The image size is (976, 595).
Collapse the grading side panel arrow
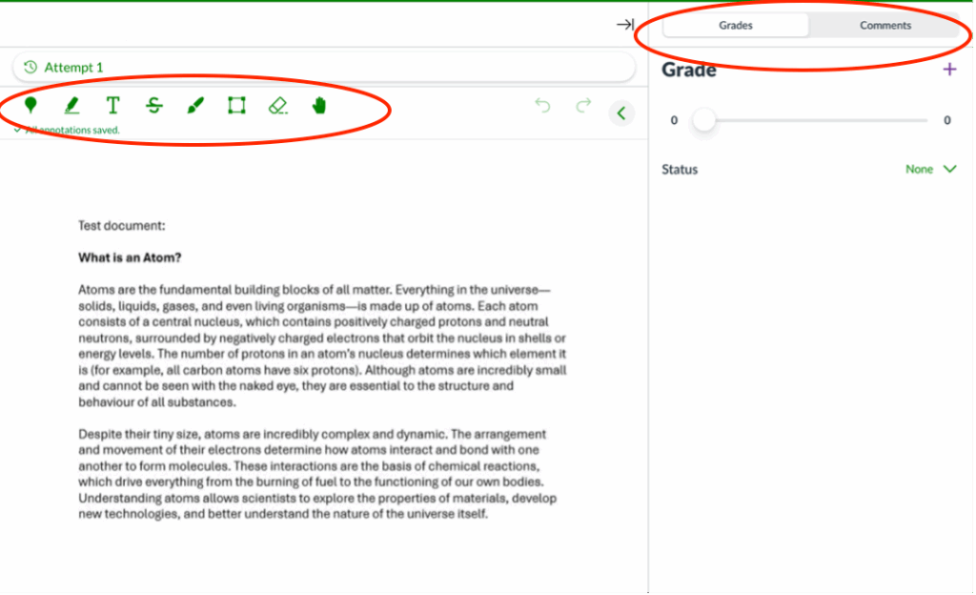(x=625, y=25)
